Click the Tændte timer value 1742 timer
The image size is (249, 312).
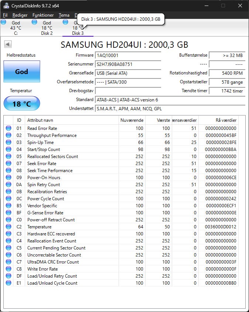227,91
